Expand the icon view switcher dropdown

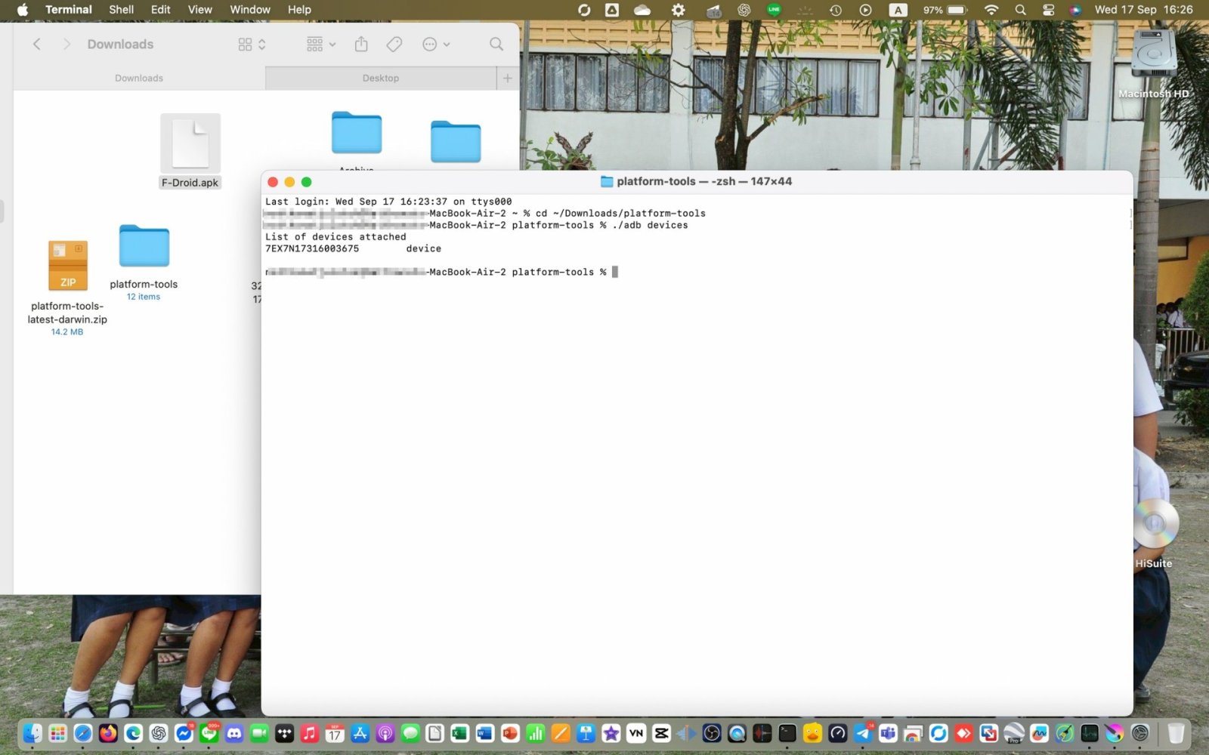(x=252, y=45)
